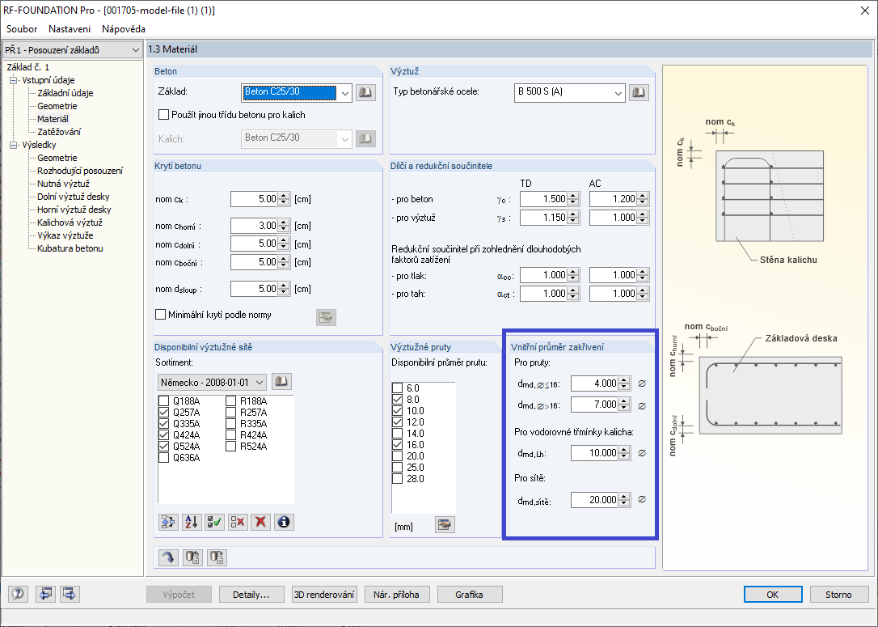The height and width of the screenshot is (627, 878).
Task: Increase dmd,Lh value spinner
Action: (624, 449)
